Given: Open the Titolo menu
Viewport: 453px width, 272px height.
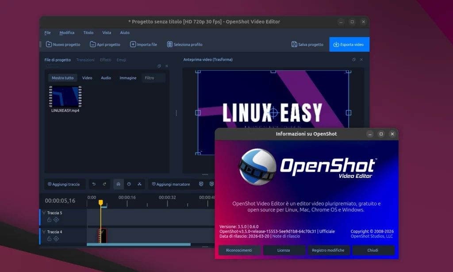Looking at the screenshot, I should pos(88,32).
